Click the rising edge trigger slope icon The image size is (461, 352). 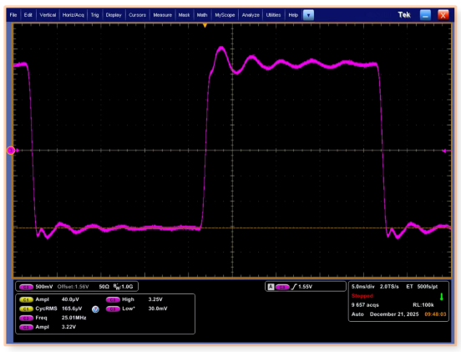click(x=294, y=287)
